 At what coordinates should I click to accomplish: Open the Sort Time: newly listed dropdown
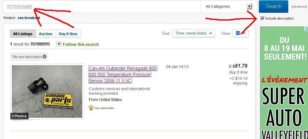(x=194, y=33)
